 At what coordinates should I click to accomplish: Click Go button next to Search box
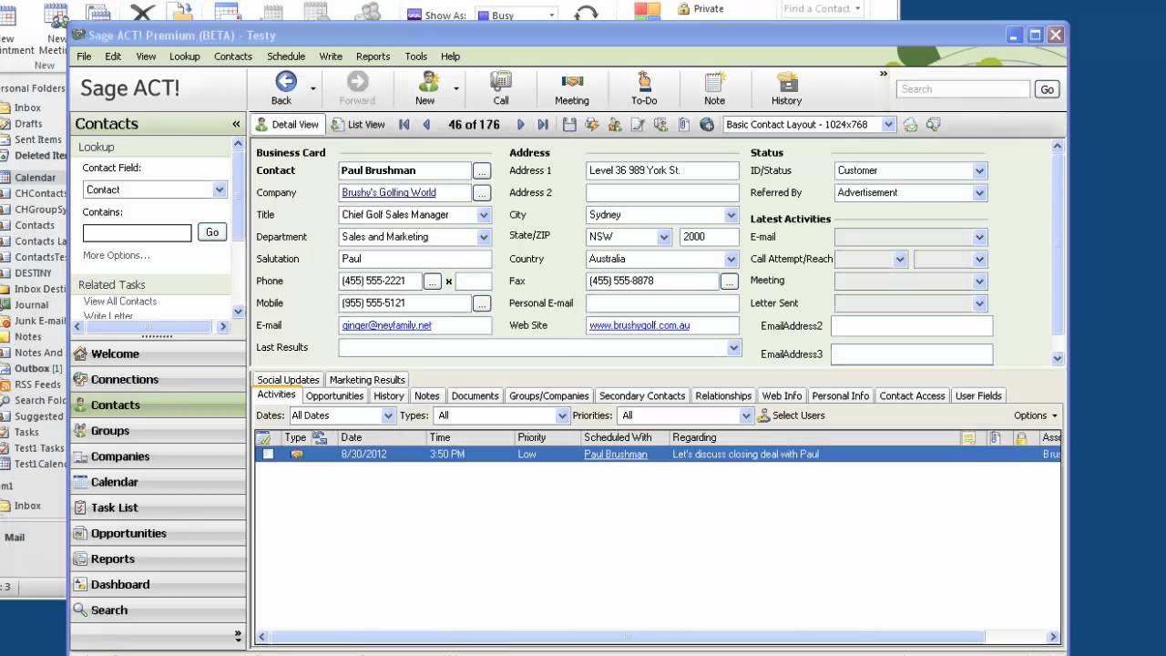click(x=1048, y=89)
